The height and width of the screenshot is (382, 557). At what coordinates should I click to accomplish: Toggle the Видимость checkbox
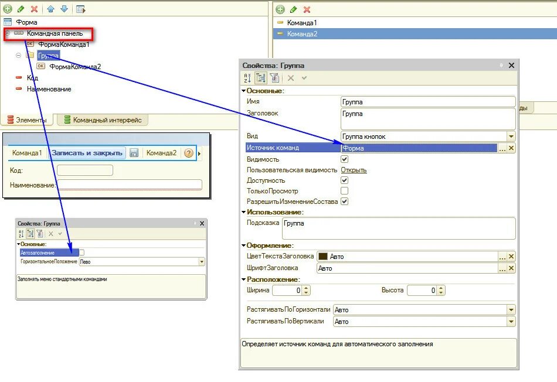pyautogui.click(x=344, y=159)
